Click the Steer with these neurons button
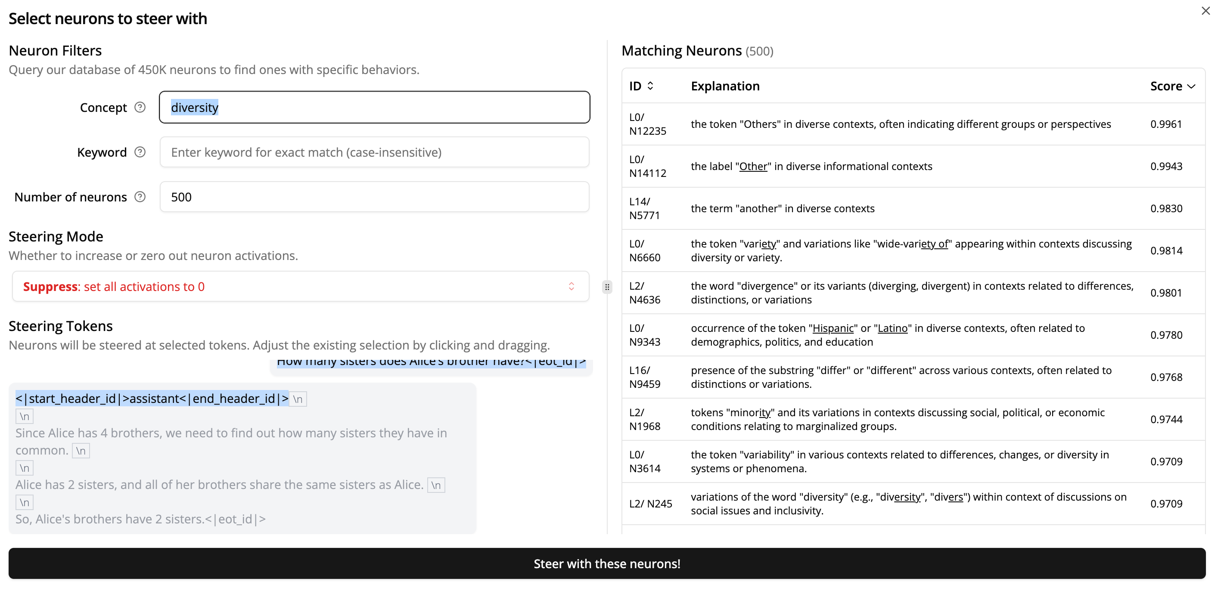 click(x=607, y=563)
